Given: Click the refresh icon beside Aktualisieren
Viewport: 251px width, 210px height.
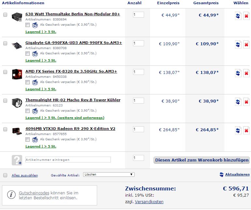Looking at the screenshot, I should point(222,175).
